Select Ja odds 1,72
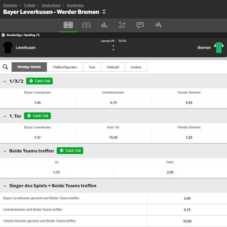 point(56,172)
